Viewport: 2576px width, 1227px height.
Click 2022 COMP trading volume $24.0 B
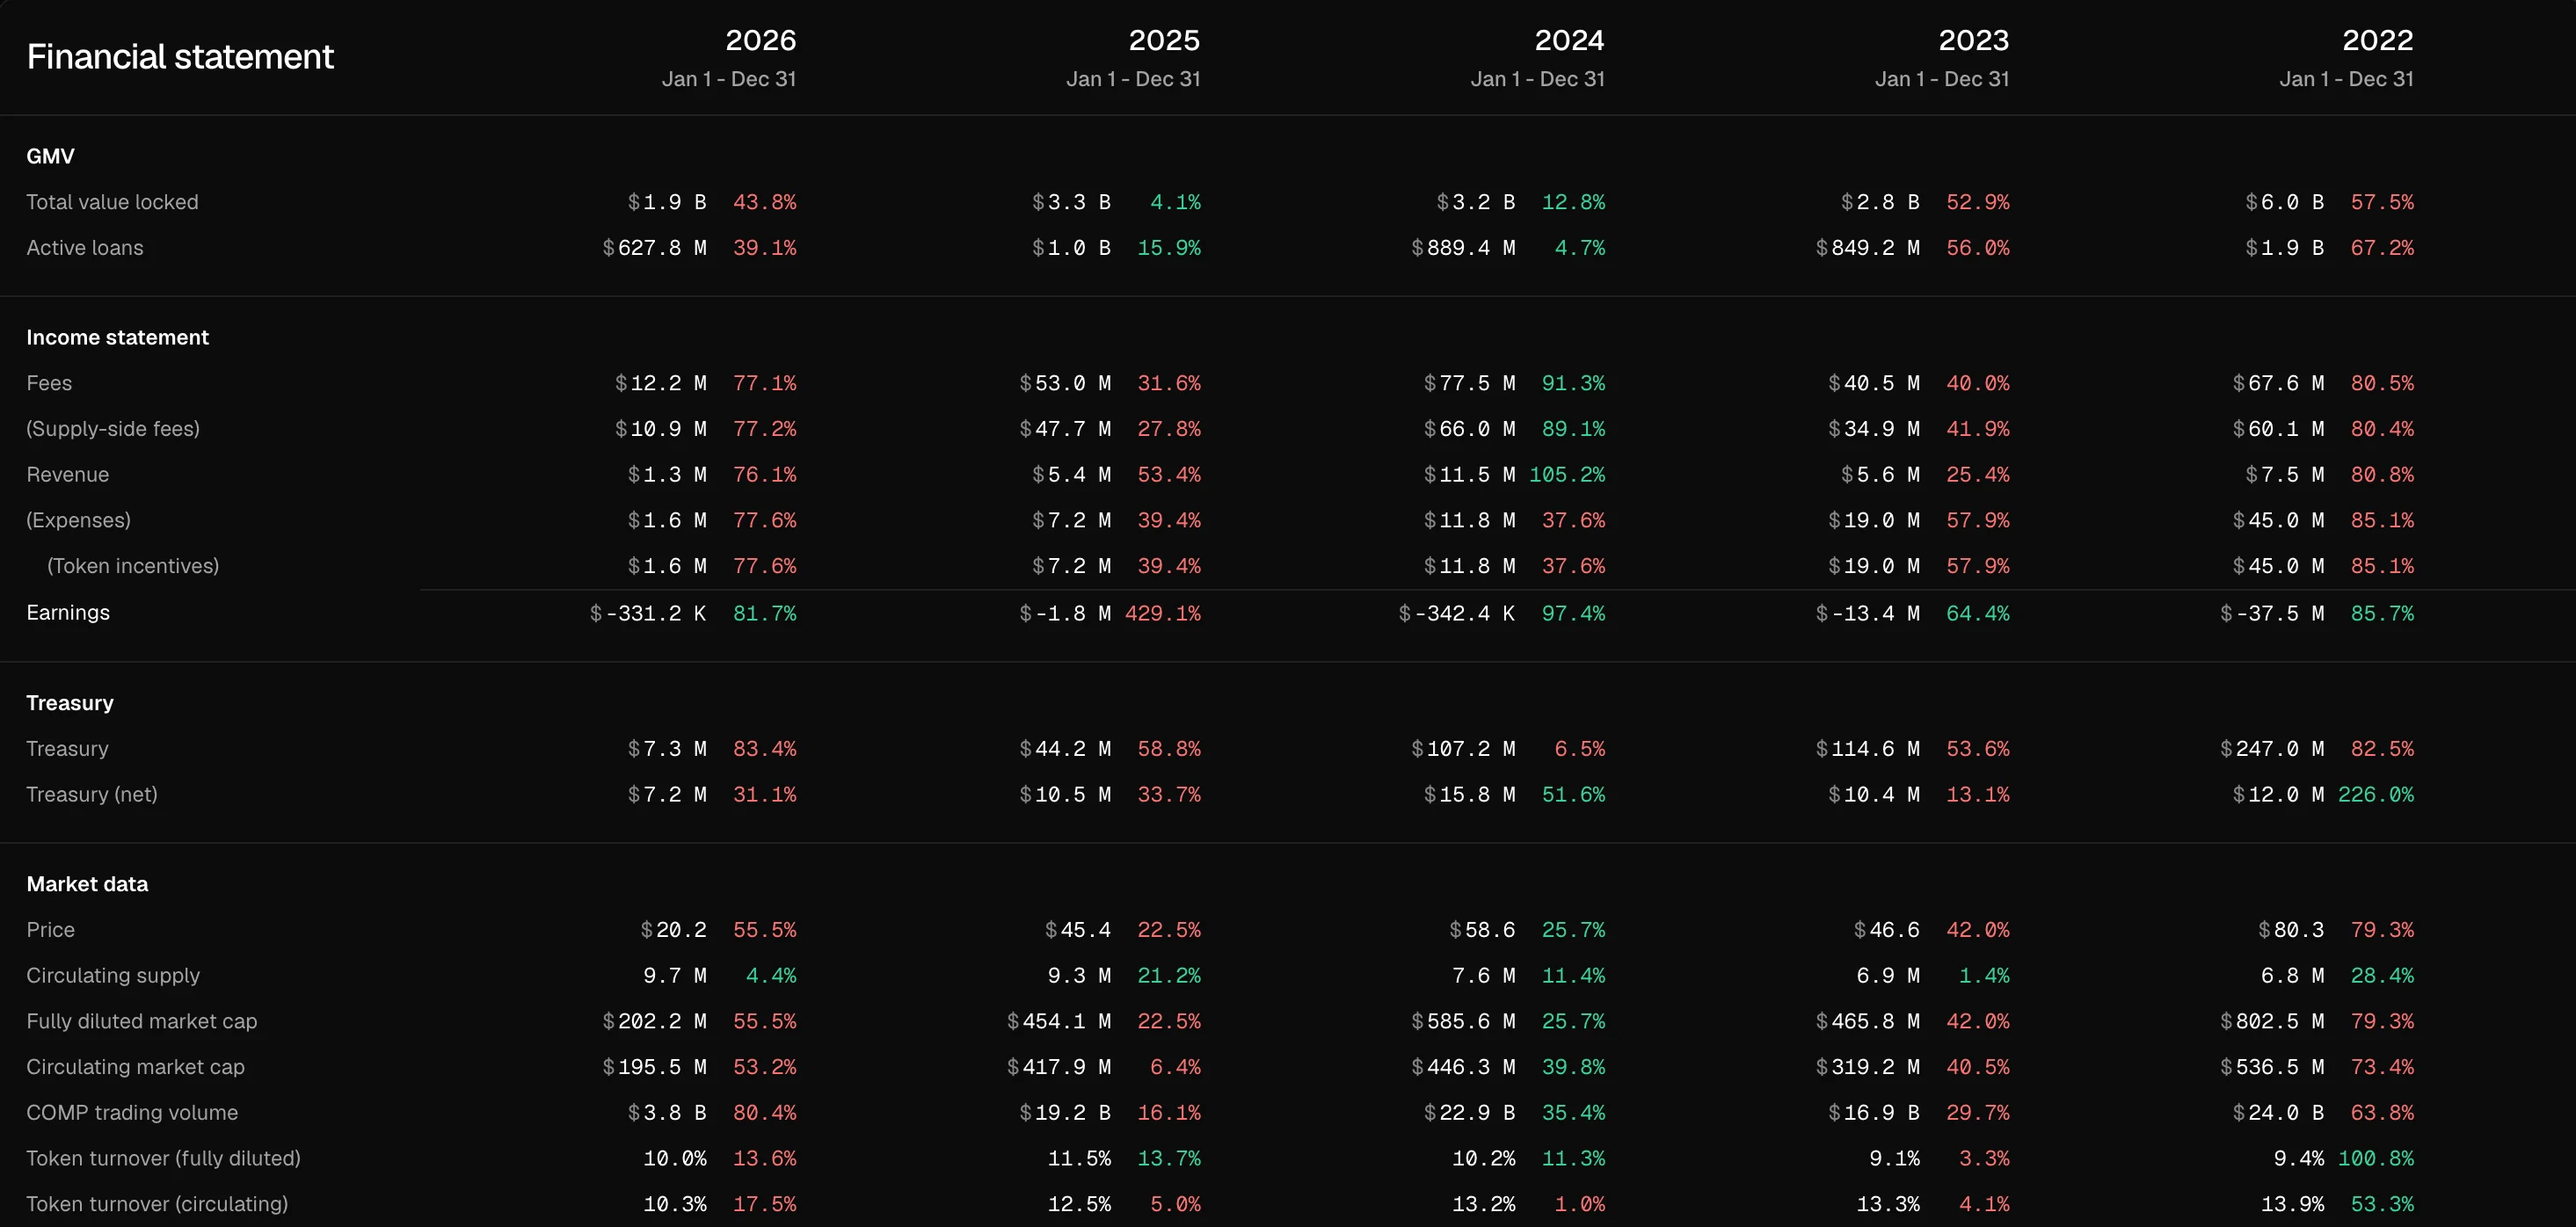[x=2278, y=1113]
